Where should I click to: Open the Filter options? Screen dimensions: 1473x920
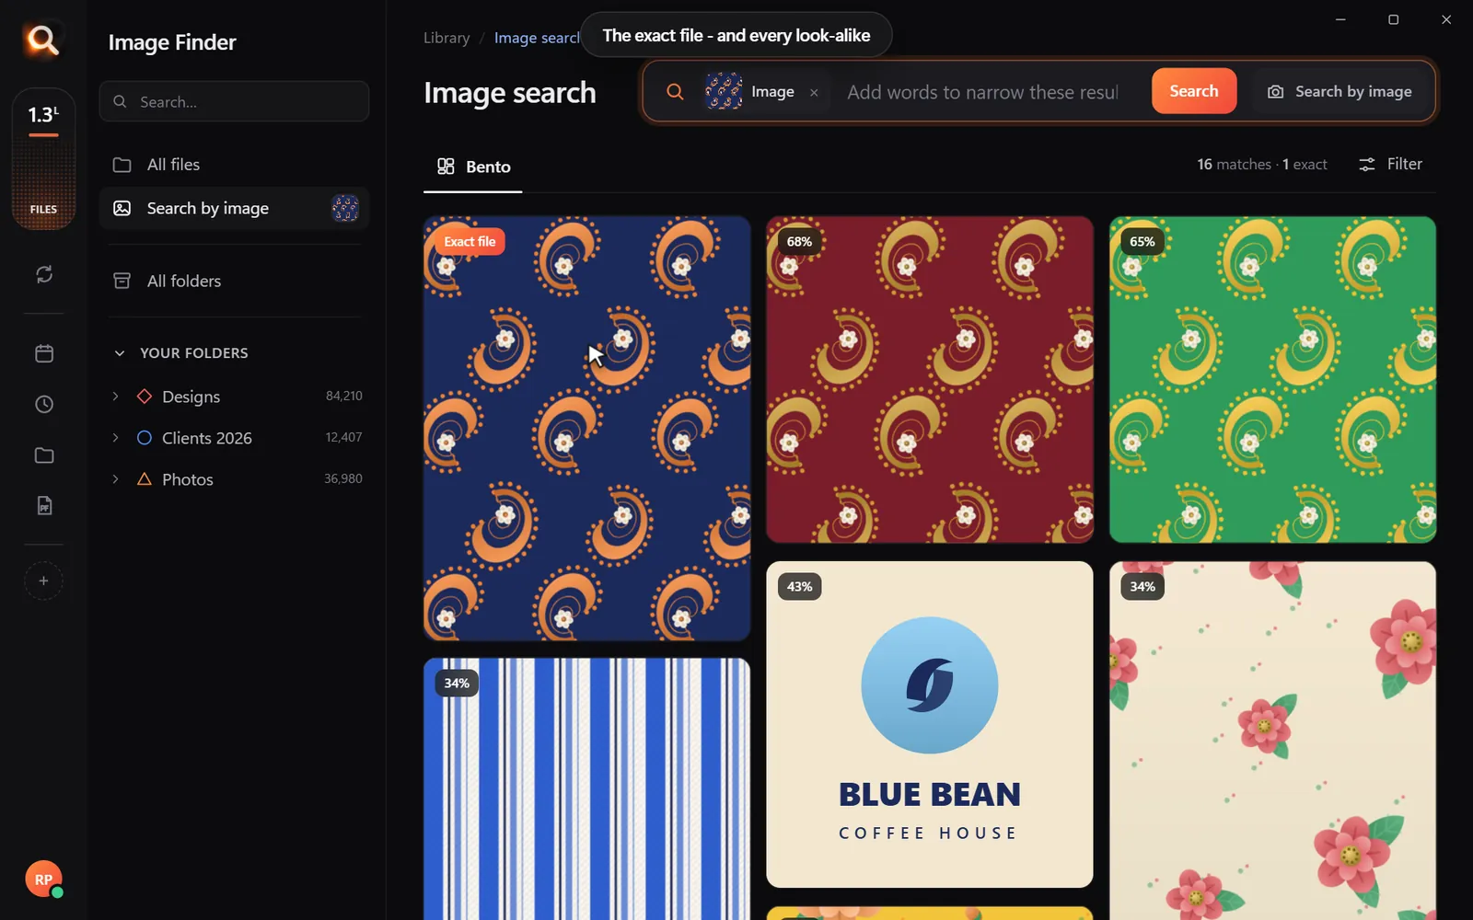click(x=1391, y=164)
